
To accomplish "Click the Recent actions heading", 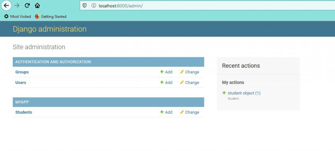I will (x=241, y=66).
